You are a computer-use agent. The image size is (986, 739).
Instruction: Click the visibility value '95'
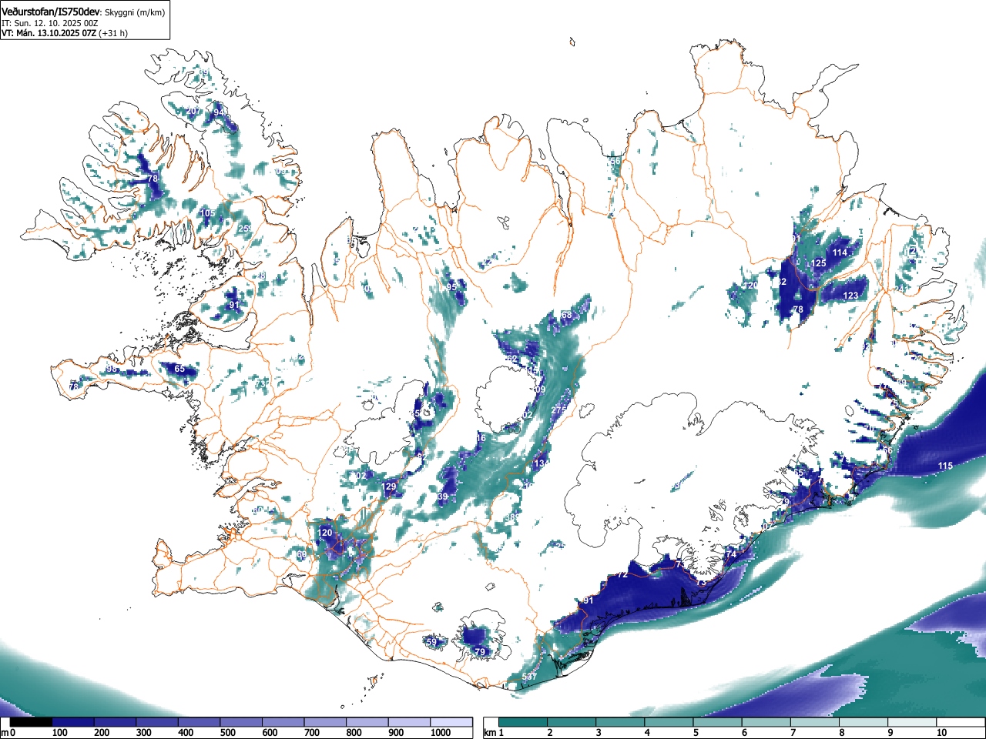pos(452,287)
